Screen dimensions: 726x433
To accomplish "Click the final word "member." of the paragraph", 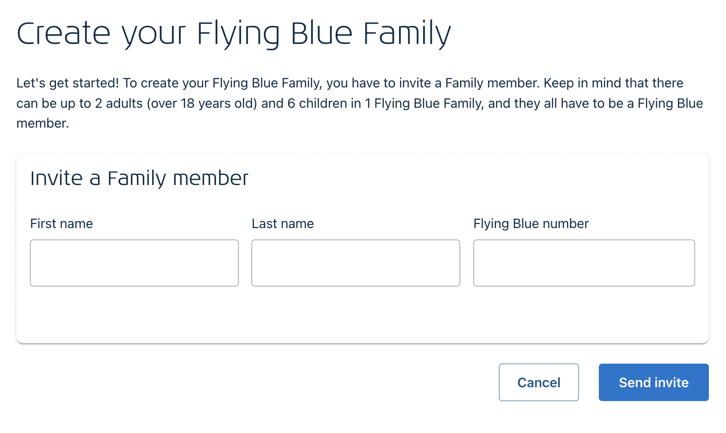I will (x=43, y=124).
